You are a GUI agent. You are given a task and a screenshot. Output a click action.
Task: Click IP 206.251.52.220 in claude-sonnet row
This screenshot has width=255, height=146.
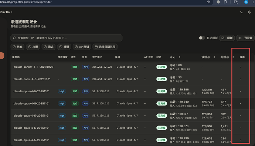click(102, 67)
